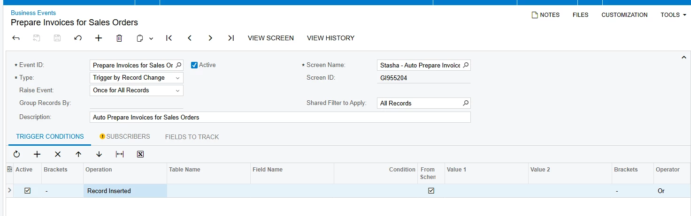691x216 pixels.
Task: Toggle From Schema checkbox in grid row
Action: (x=431, y=191)
